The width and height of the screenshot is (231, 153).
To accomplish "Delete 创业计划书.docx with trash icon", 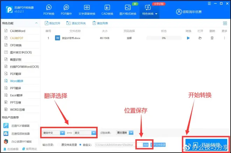I will pos(212,38).
